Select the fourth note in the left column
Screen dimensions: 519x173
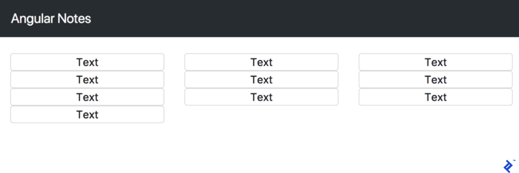[87, 114]
